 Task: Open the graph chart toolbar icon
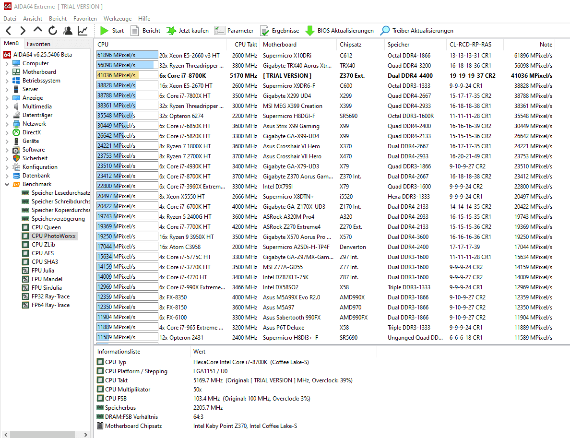[83, 31]
